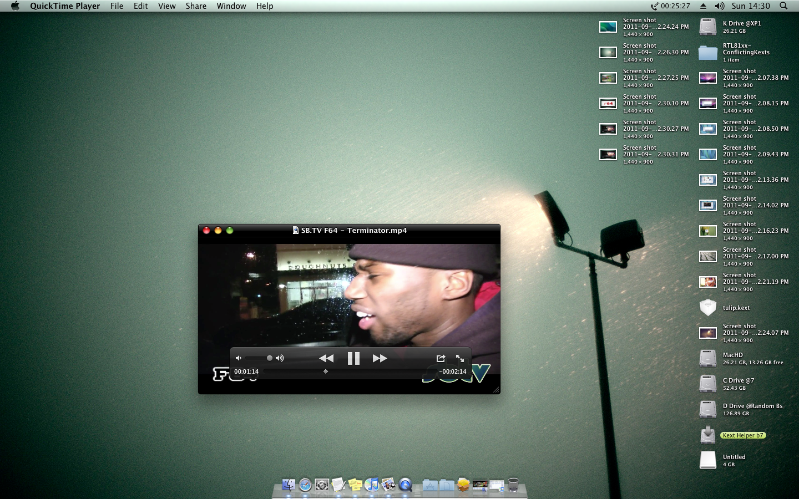Click the remaining time -00:02:14 label
This screenshot has height=499, width=799.
pos(453,371)
